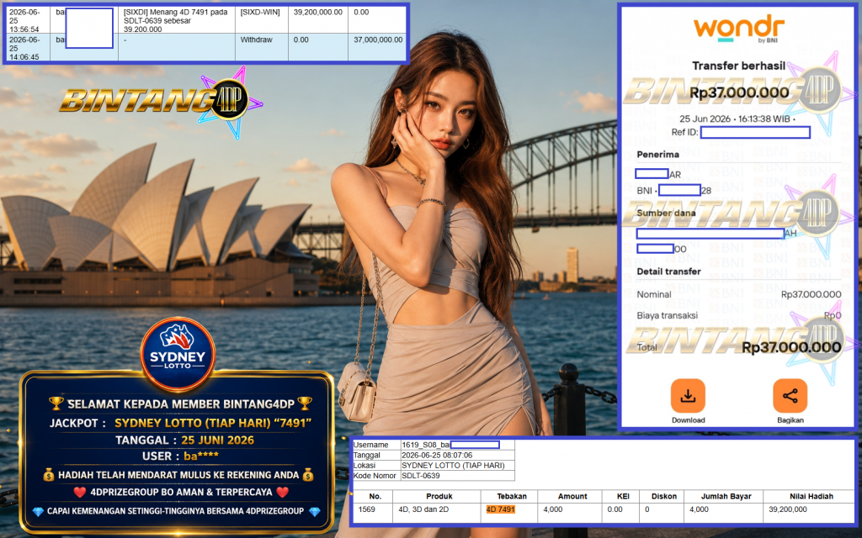Viewport: 862px width, 538px height.
Task: Click the wondr by BNI logo
Action: coord(738,29)
